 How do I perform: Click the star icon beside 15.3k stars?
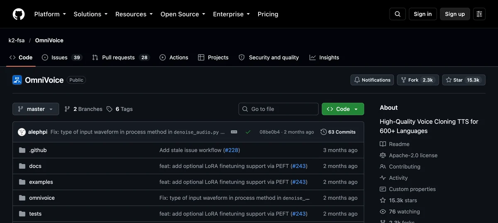[383, 200]
